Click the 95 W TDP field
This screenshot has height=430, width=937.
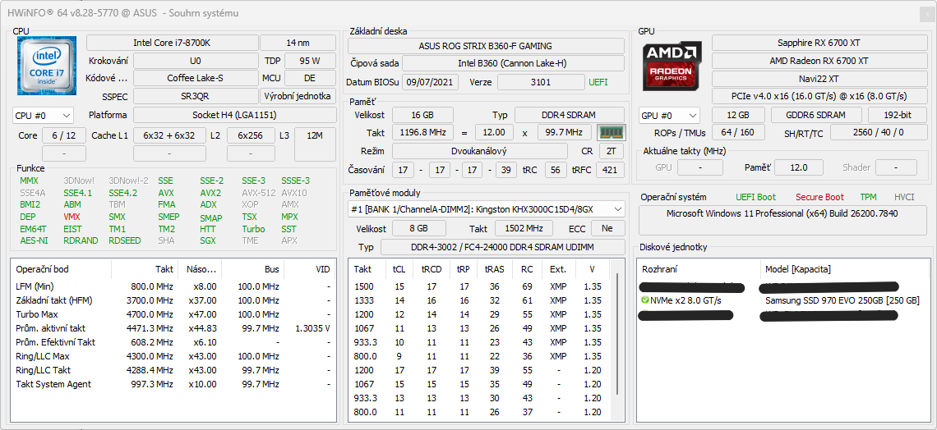tap(310, 60)
